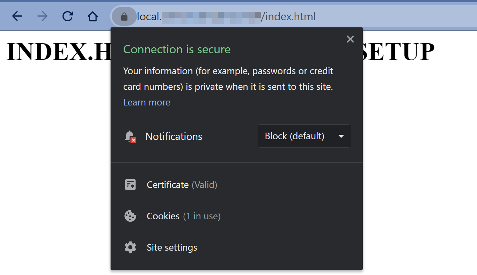
Task: Click the forward navigation arrow
Action: pyautogui.click(x=42, y=16)
